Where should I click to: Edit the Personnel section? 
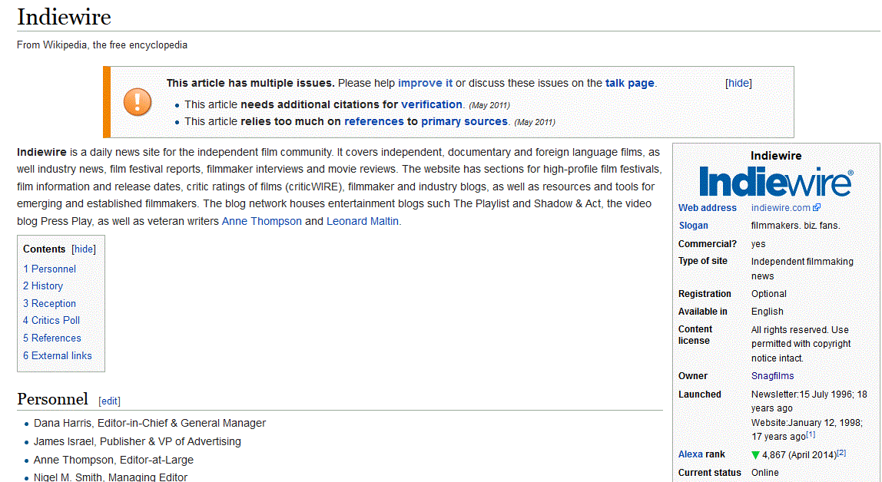pos(109,401)
